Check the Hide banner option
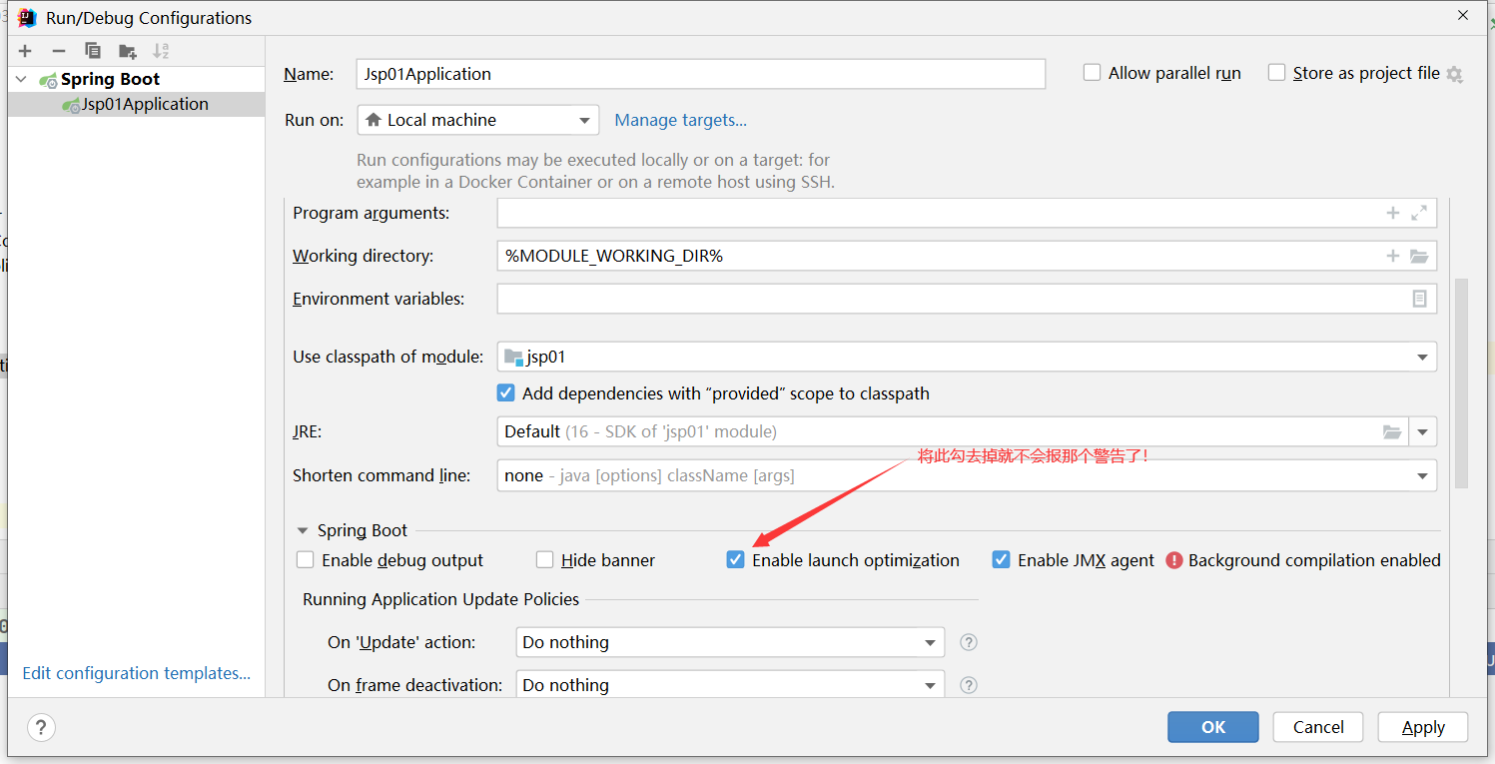 pos(544,560)
